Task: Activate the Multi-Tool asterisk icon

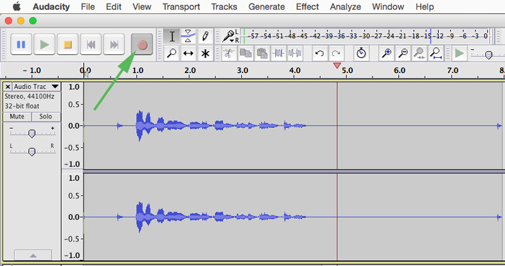Action: [205, 54]
